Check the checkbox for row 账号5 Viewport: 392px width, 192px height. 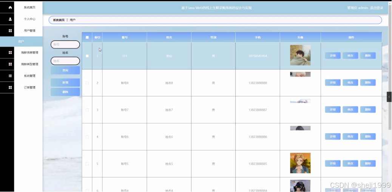point(87,164)
